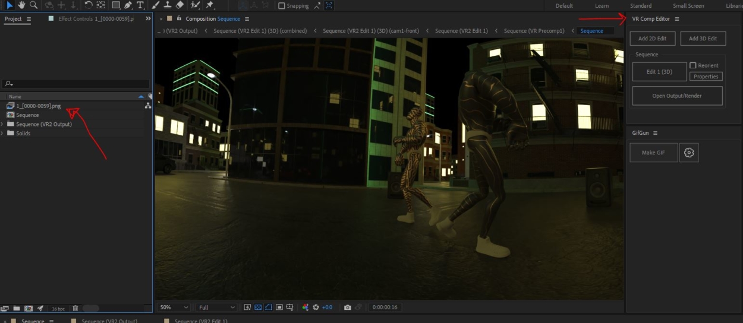
Task: Take a snapshot with camera icon
Action: point(348,307)
